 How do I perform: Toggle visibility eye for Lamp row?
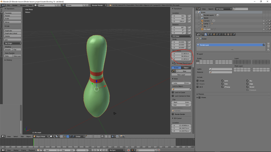point(264,24)
